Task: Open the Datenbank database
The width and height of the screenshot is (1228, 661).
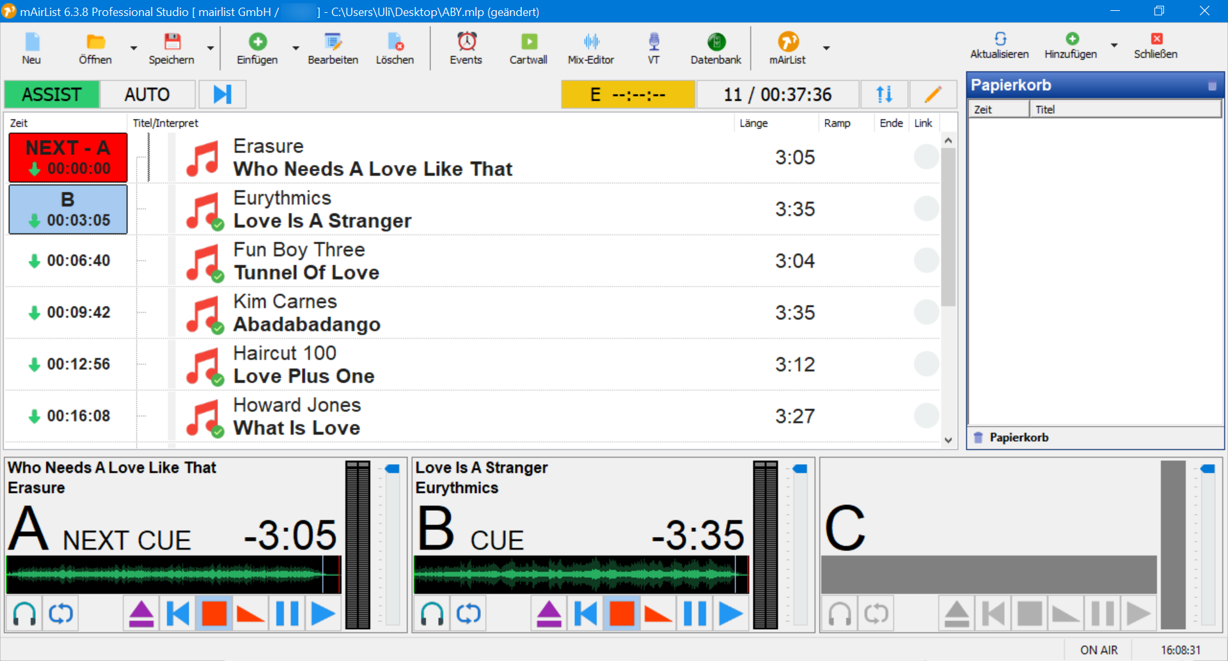Action: [716, 49]
